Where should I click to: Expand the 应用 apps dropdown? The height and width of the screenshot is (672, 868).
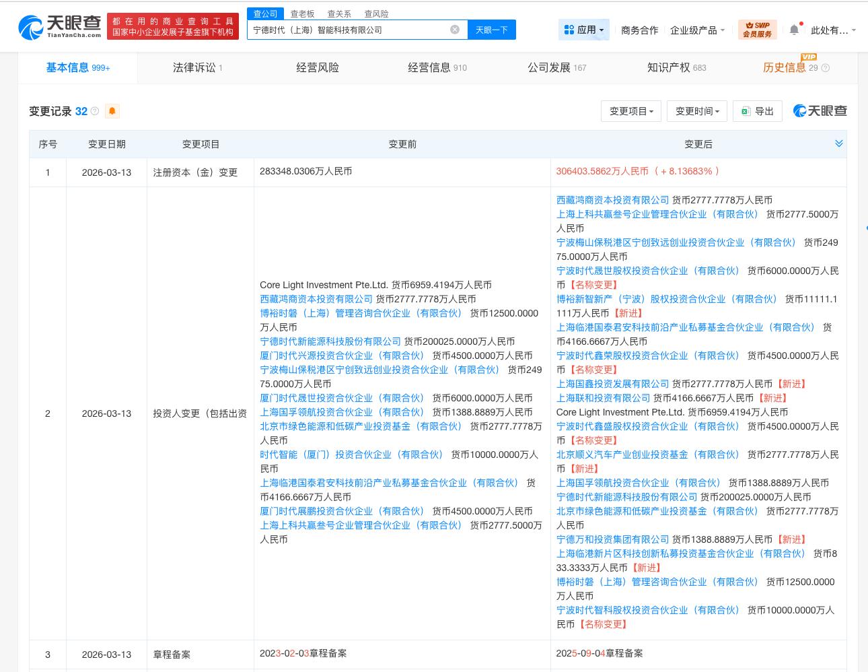[x=584, y=30]
